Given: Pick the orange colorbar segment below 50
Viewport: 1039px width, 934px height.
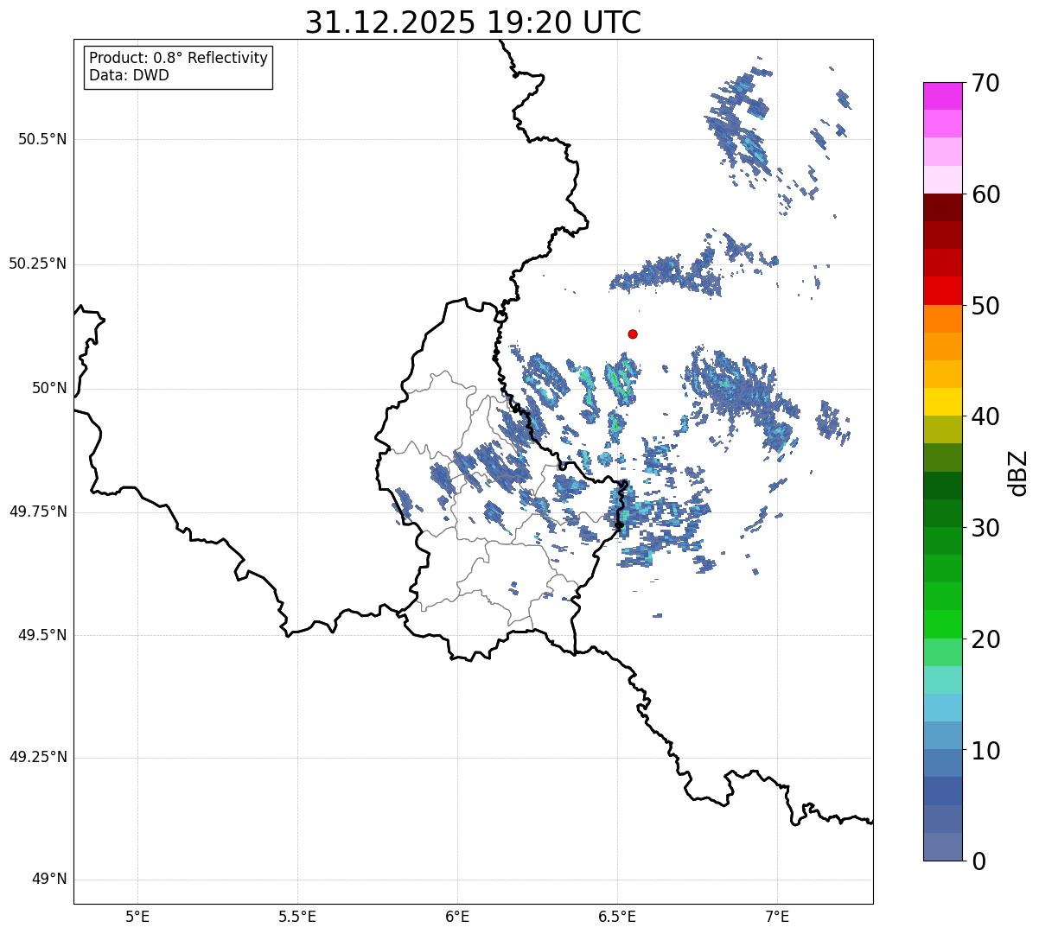Looking at the screenshot, I should tap(943, 319).
